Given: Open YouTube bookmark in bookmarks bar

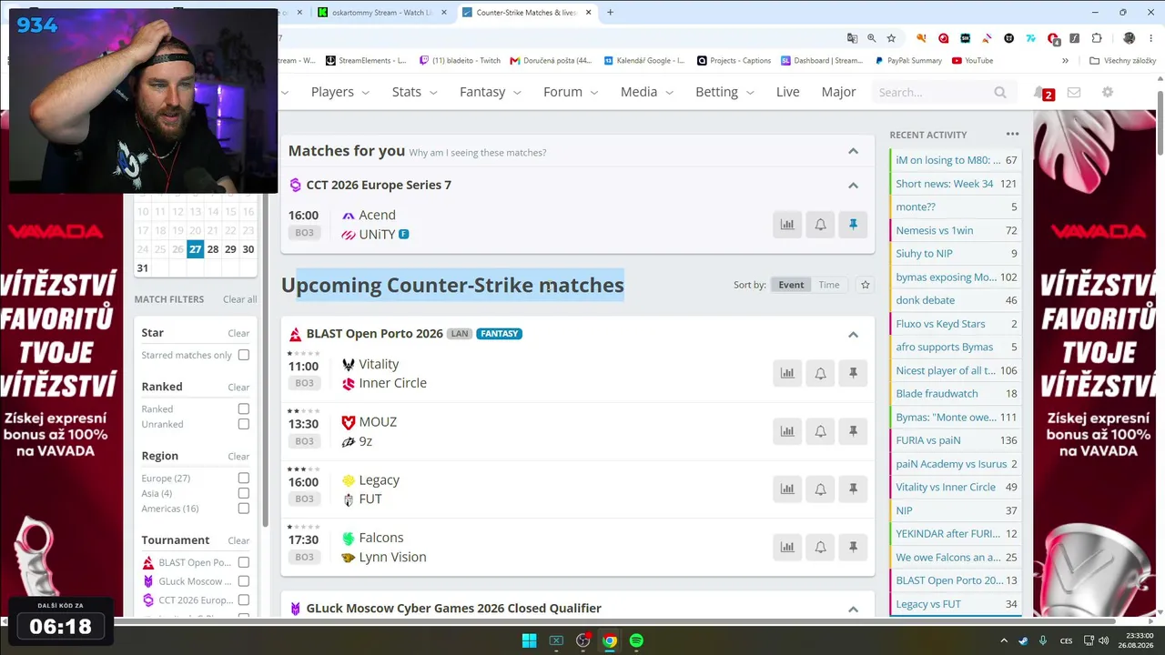Looking at the screenshot, I should point(972,61).
